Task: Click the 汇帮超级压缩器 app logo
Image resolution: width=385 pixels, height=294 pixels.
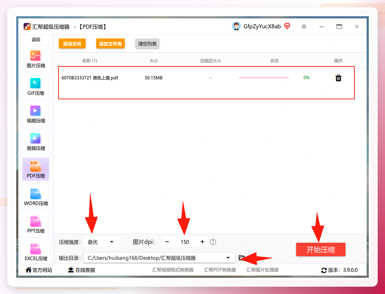Action: 27,27
